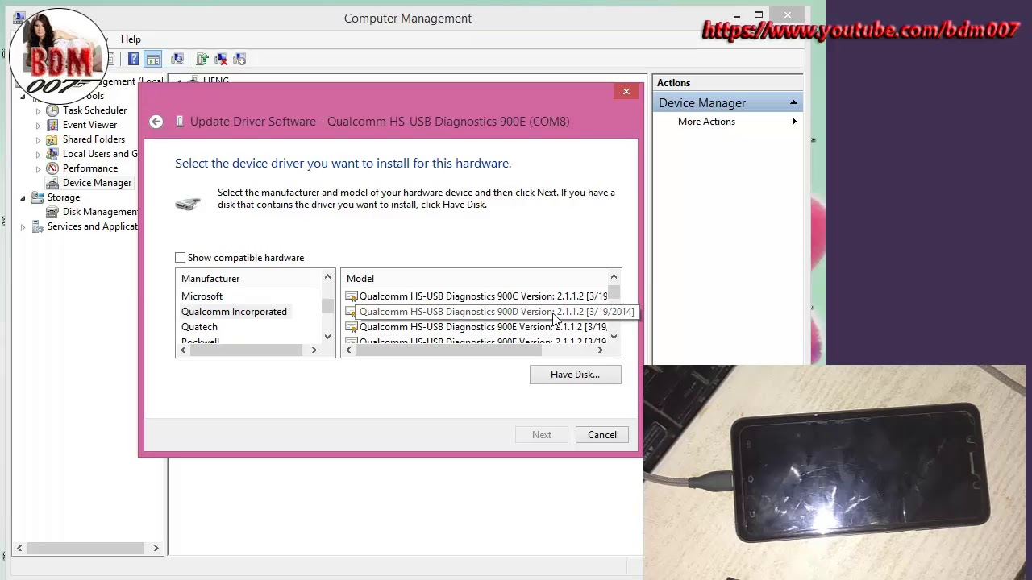Image resolution: width=1032 pixels, height=580 pixels.
Task: Click the Services and Applications icon
Action: (x=37, y=226)
